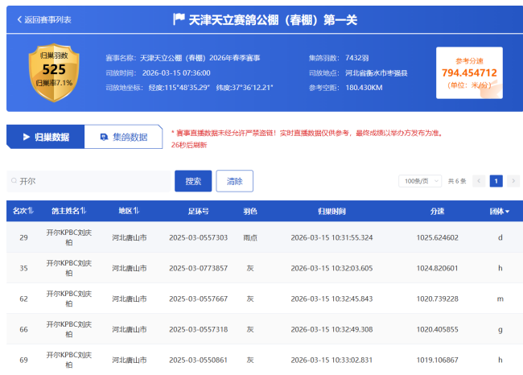This screenshot has height=375, width=523.
Task: Click the flag icon beside the race title
Action: 179,19
